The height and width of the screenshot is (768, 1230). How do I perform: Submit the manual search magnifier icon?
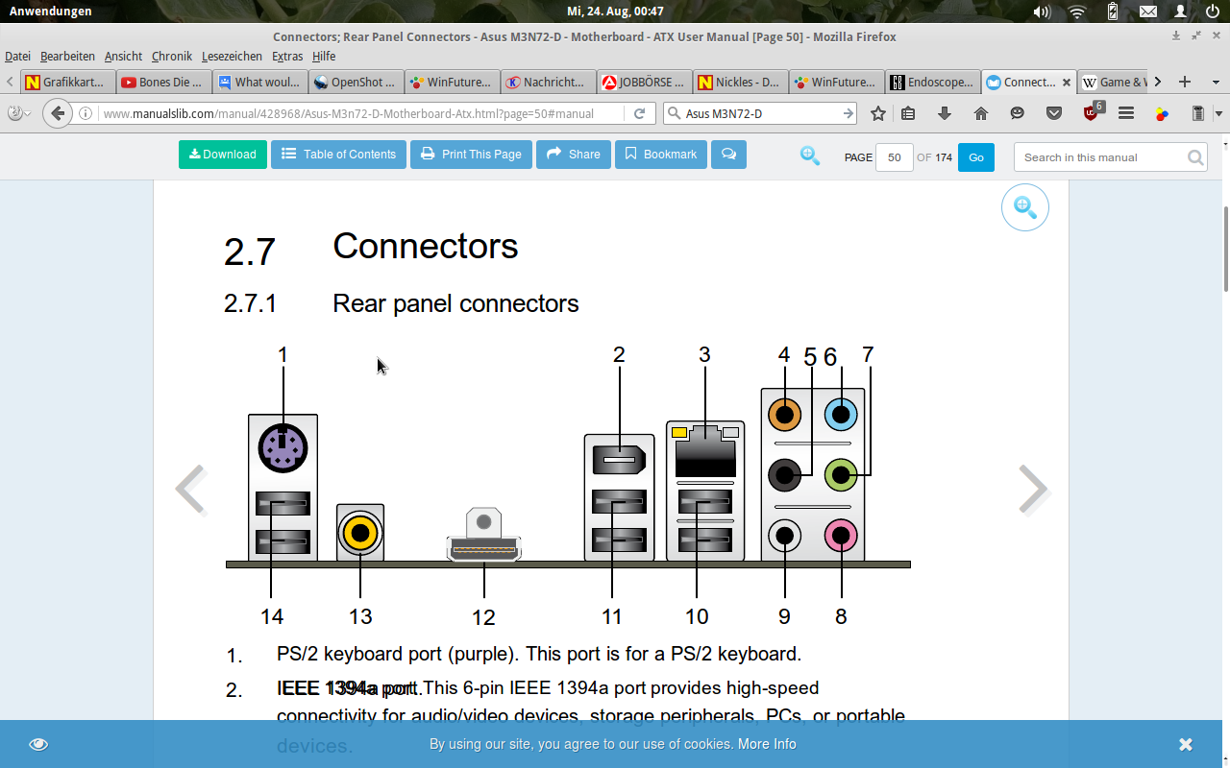pyautogui.click(x=1195, y=157)
